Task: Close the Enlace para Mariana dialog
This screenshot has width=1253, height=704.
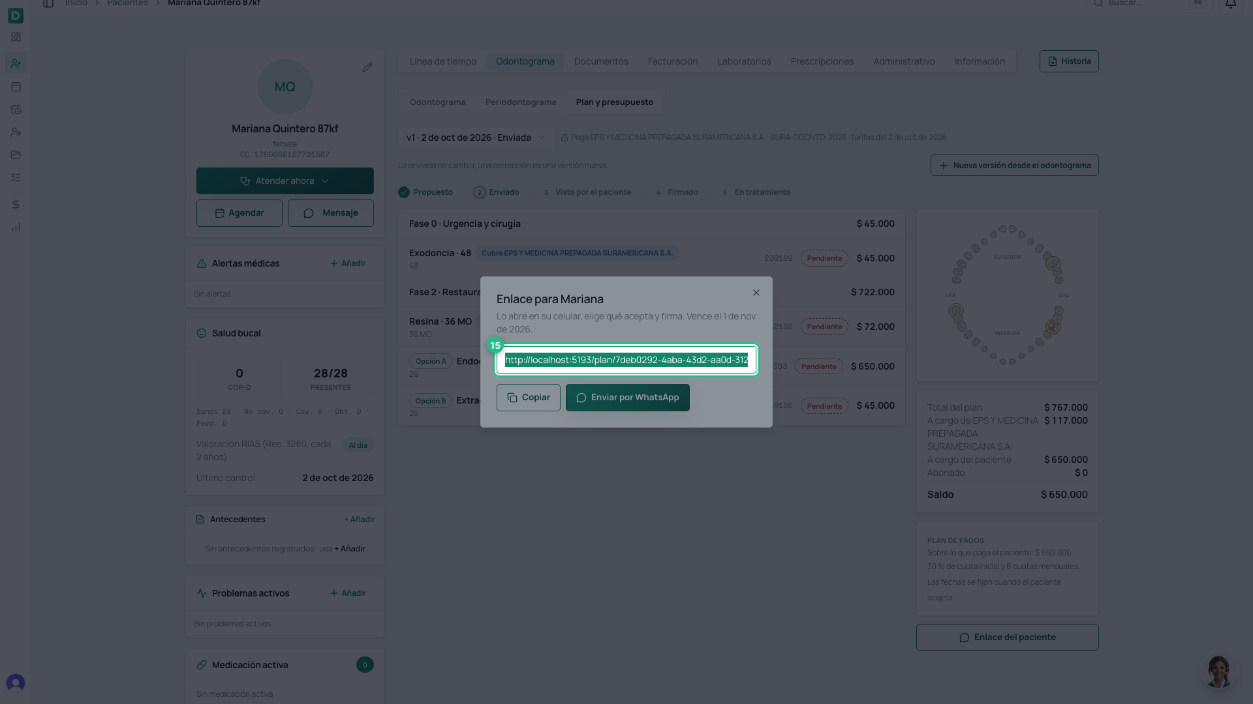Action: point(756,293)
